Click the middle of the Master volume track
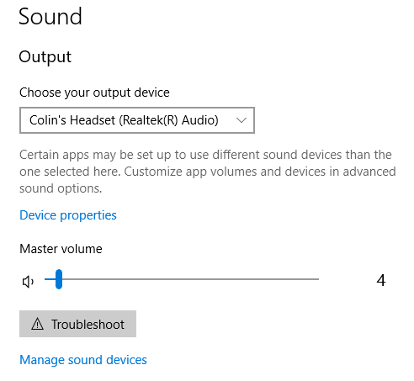Viewport: 414px width, 381px height. 182,279
